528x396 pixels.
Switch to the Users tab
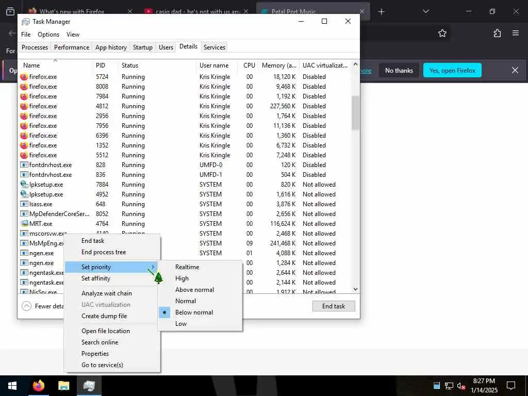pos(166,47)
